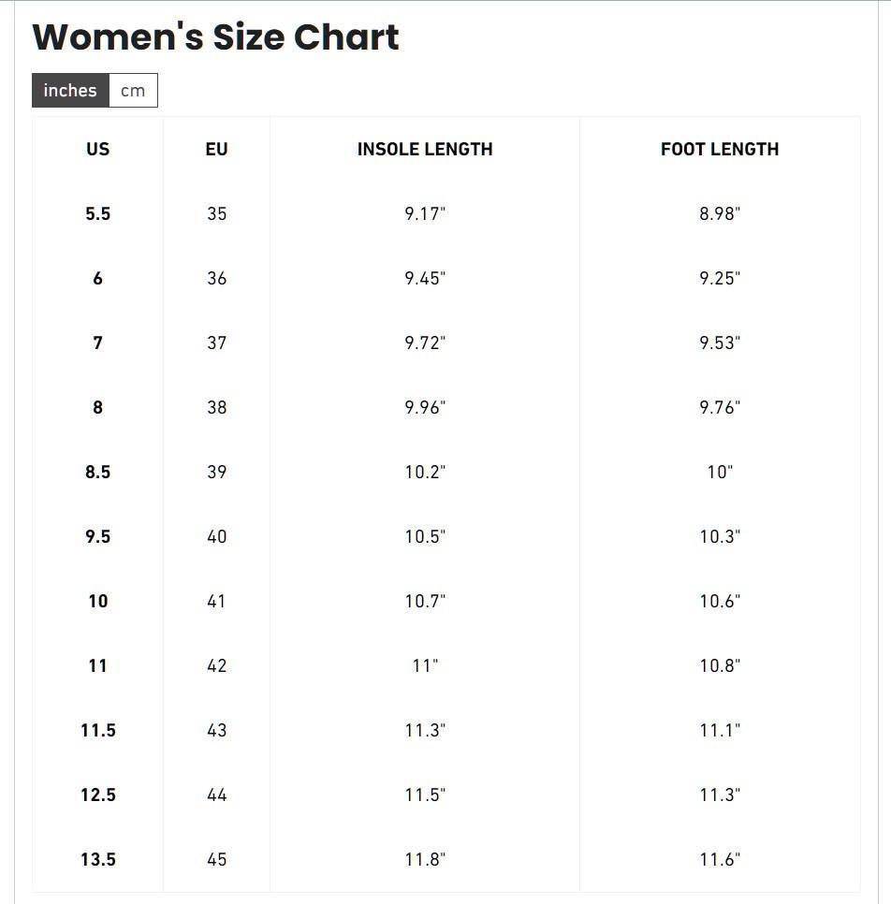Click the 11.1" foot length value
This screenshot has height=904, width=891.
(720, 731)
